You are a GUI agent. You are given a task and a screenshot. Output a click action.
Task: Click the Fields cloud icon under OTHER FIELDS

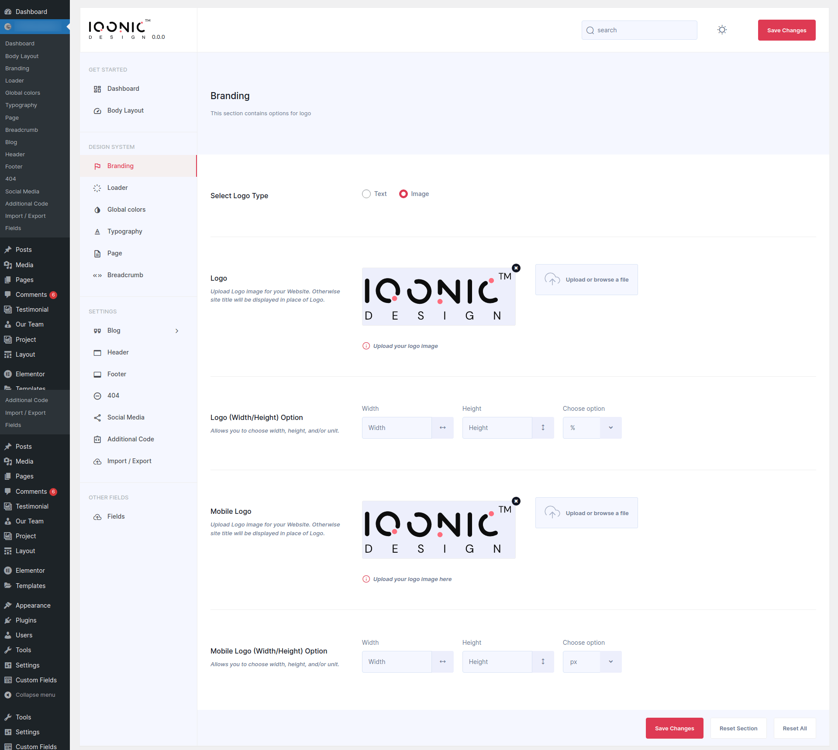(x=97, y=517)
